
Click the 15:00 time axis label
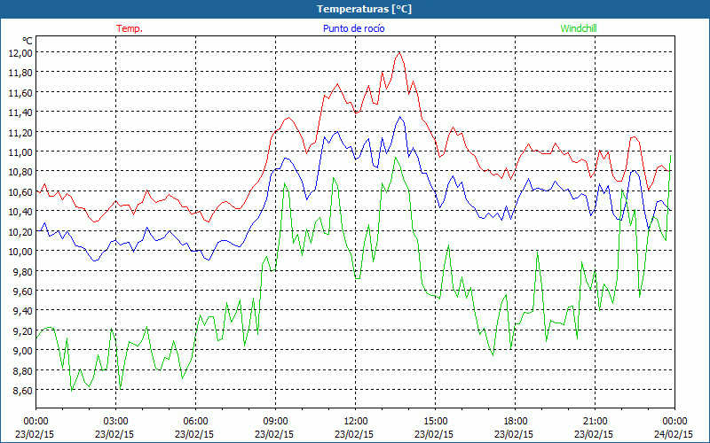(435, 422)
